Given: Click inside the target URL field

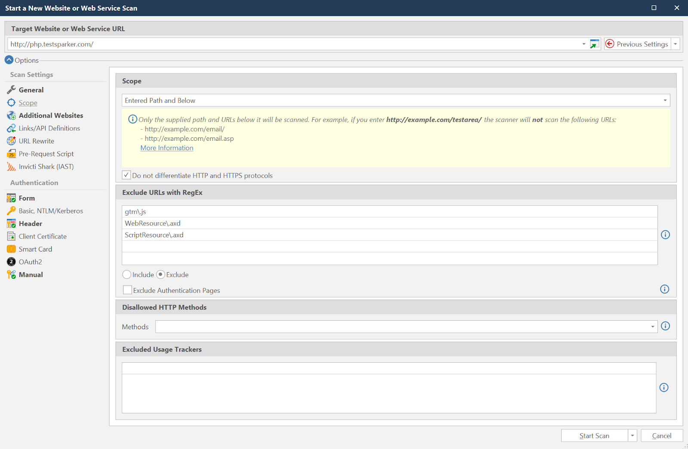Looking at the screenshot, I should tap(258, 44).
